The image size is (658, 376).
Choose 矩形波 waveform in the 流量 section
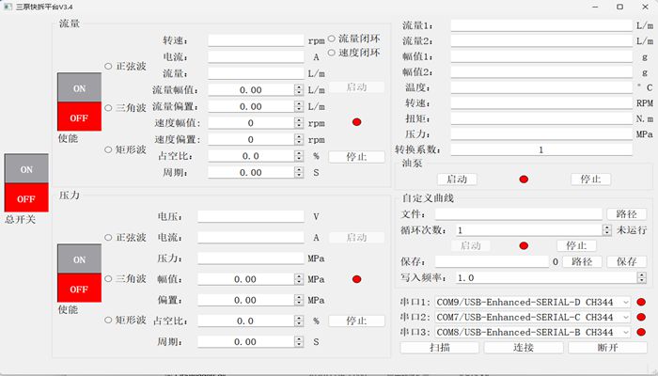coord(108,149)
